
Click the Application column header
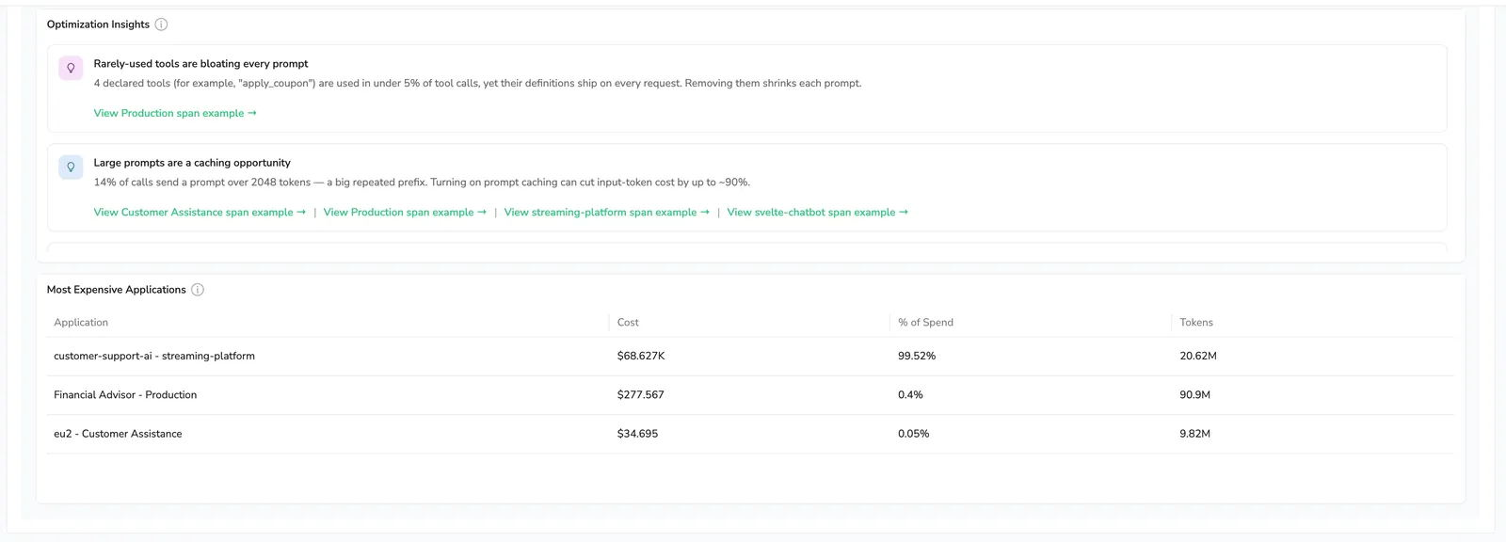(x=81, y=323)
